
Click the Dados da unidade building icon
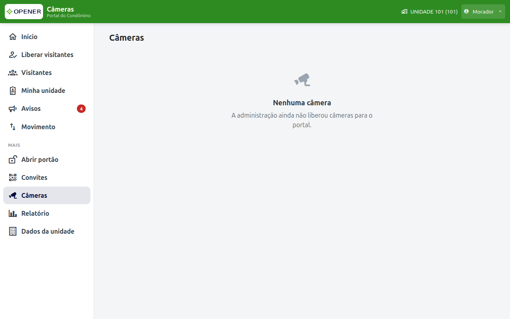tap(13, 231)
